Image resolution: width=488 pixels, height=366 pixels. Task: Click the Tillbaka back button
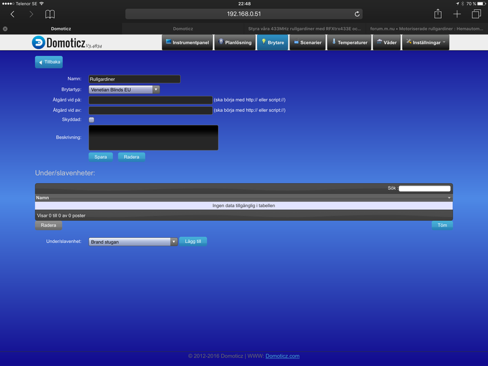point(49,62)
